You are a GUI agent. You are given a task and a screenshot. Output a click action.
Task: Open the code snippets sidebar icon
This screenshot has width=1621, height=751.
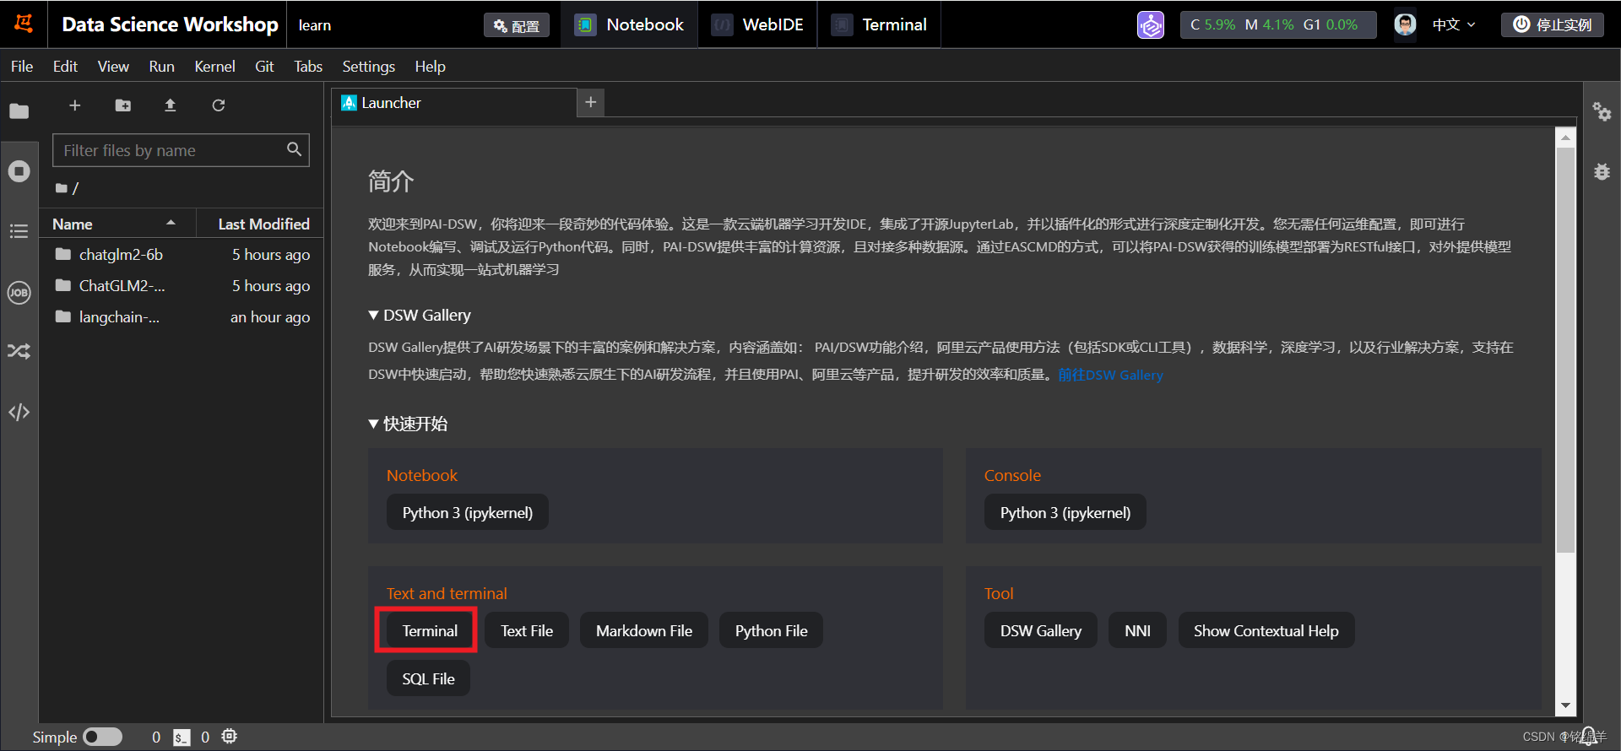19,412
